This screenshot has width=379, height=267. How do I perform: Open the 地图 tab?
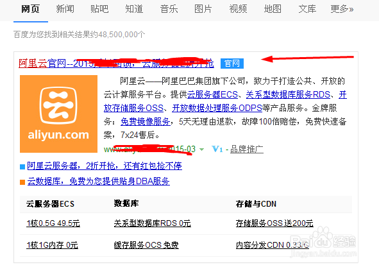coord(273,9)
